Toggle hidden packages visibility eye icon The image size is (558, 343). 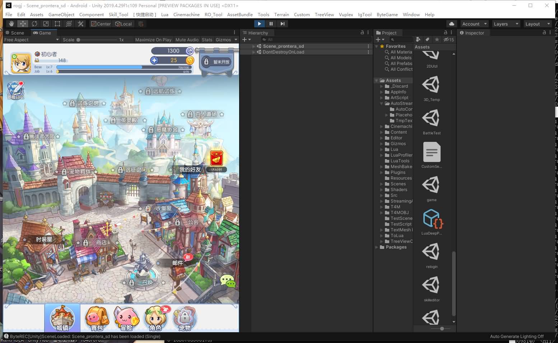point(448,40)
